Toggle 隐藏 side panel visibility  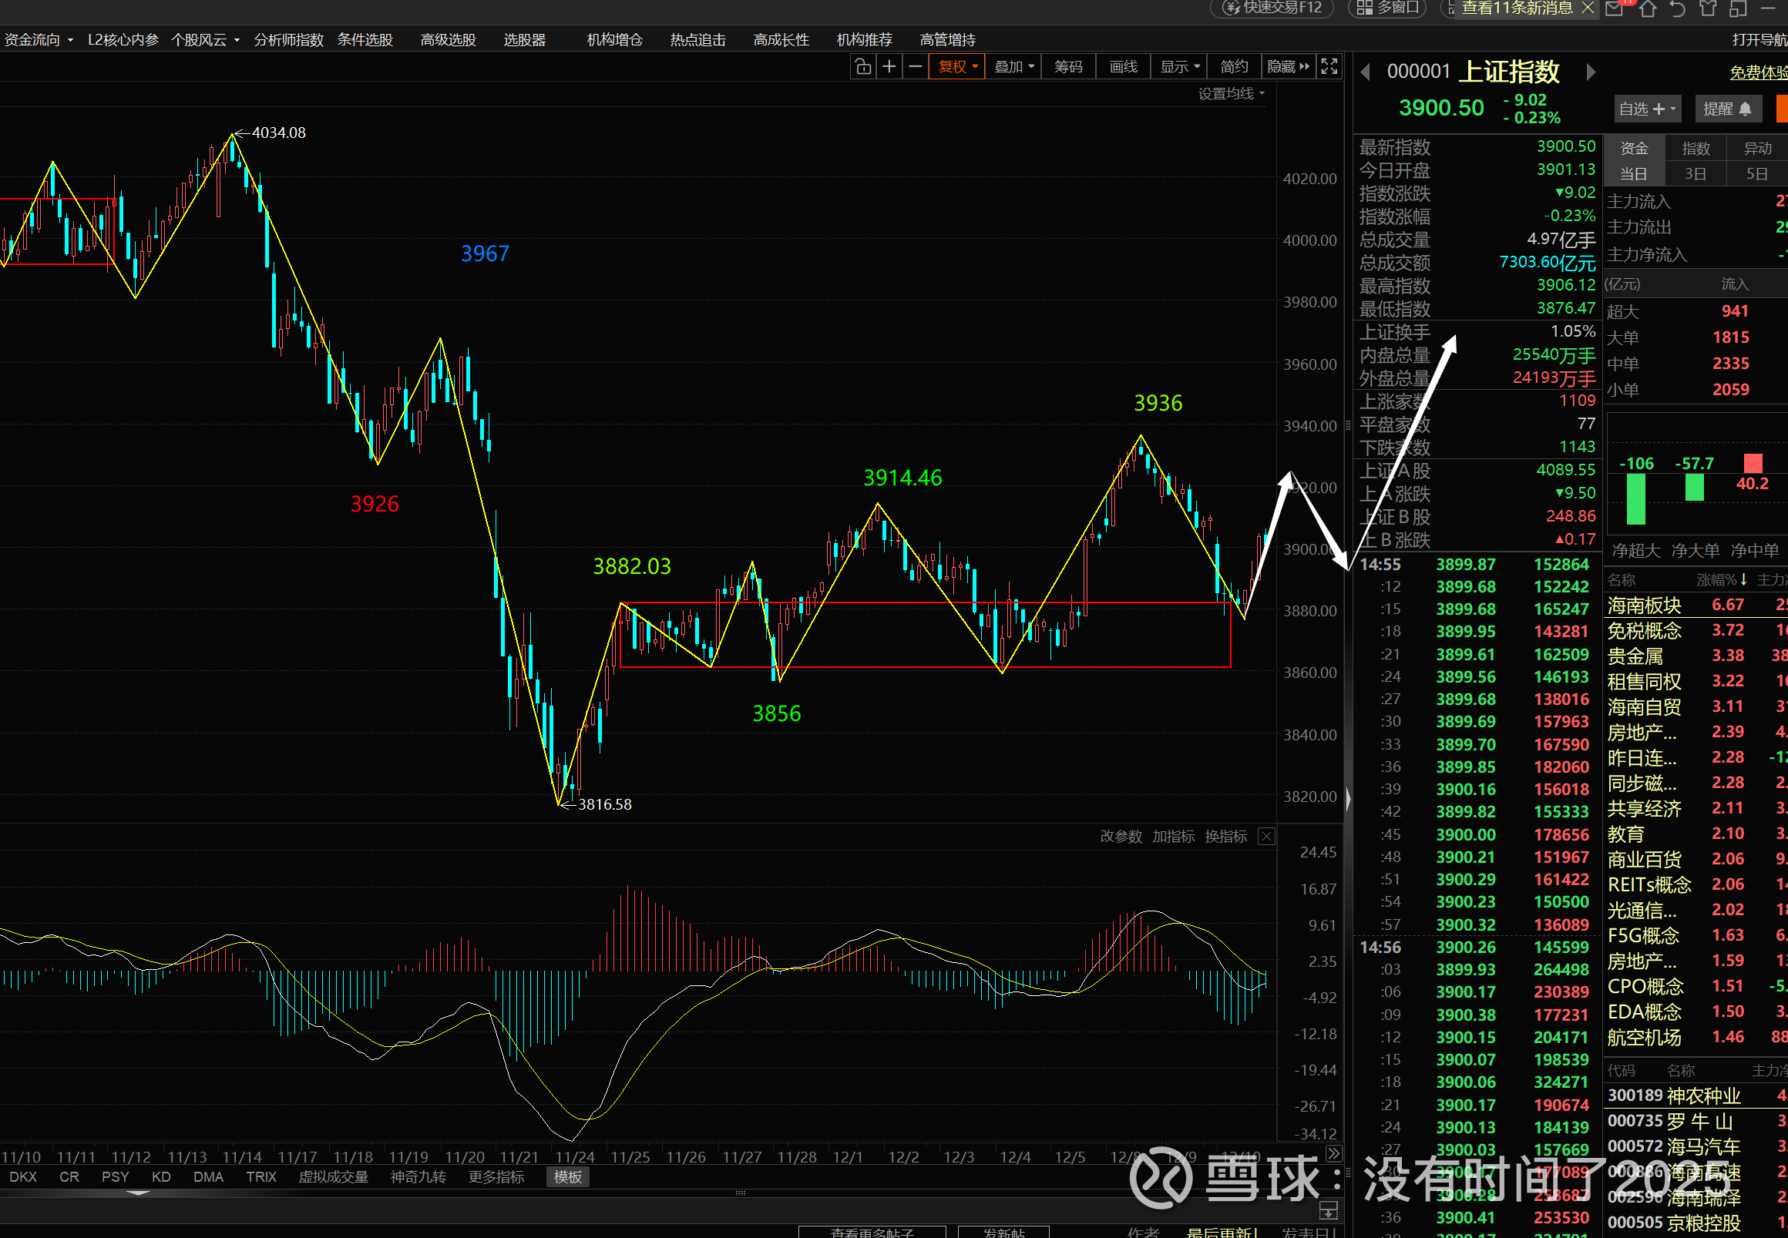(1288, 68)
